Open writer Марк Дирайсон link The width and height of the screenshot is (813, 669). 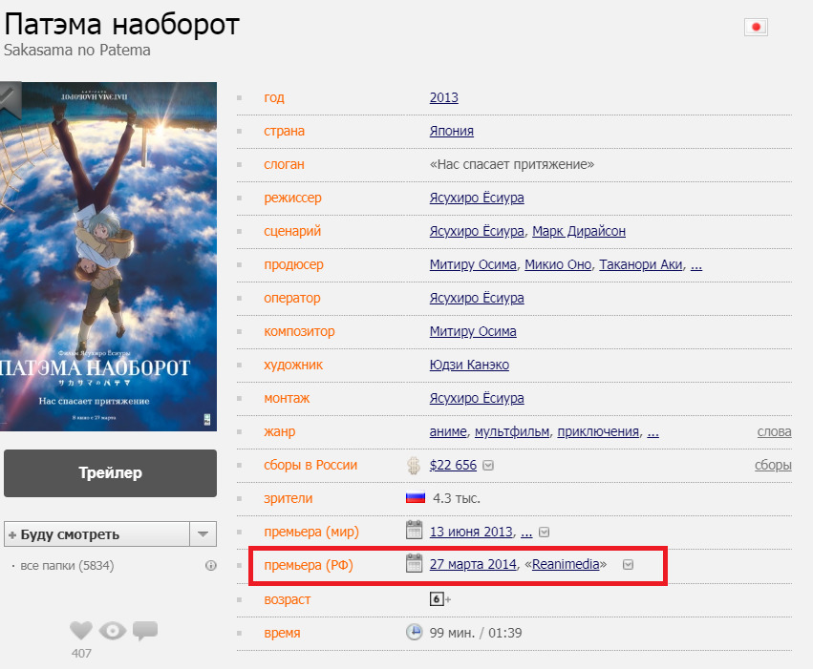pyautogui.click(x=579, y=231)
